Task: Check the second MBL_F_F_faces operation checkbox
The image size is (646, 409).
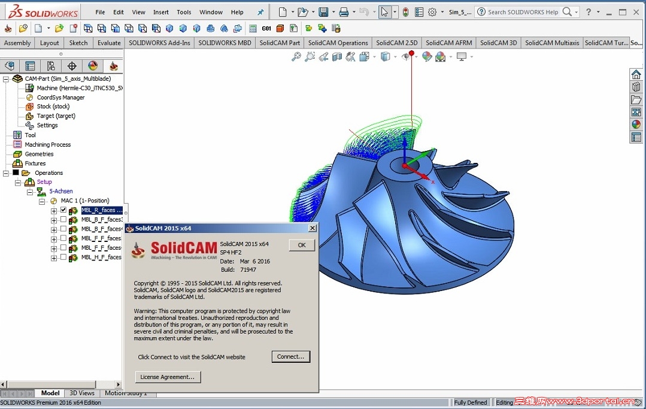Action: click(63, 247)
